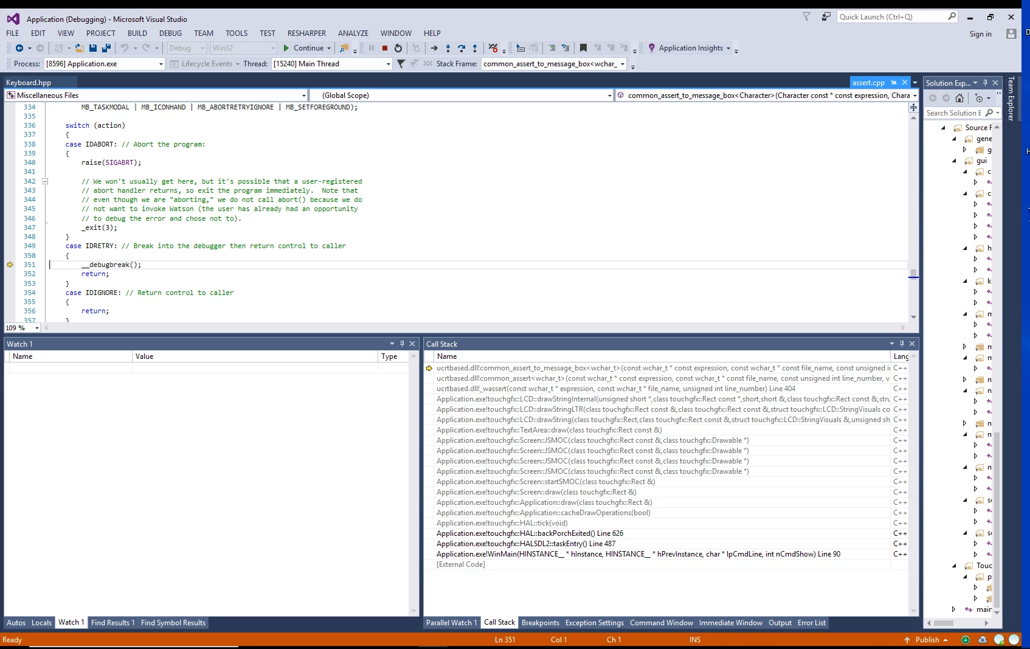Open the Miscellaneous Files project dropdown

[x=156, y=95]
